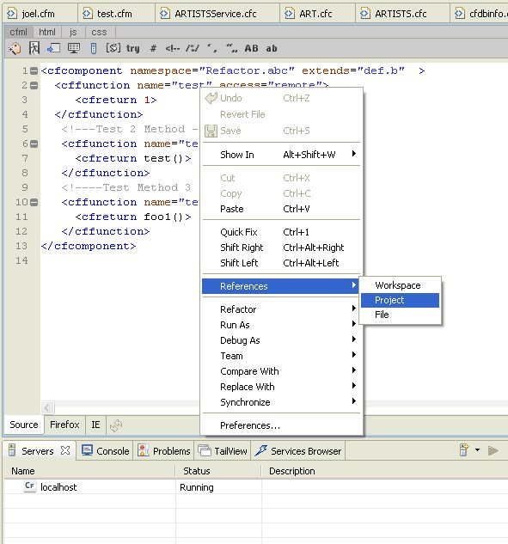This screenshot has height=544, width=508.
Task: Expand the Run As submenu
Action: click(281, 325)
